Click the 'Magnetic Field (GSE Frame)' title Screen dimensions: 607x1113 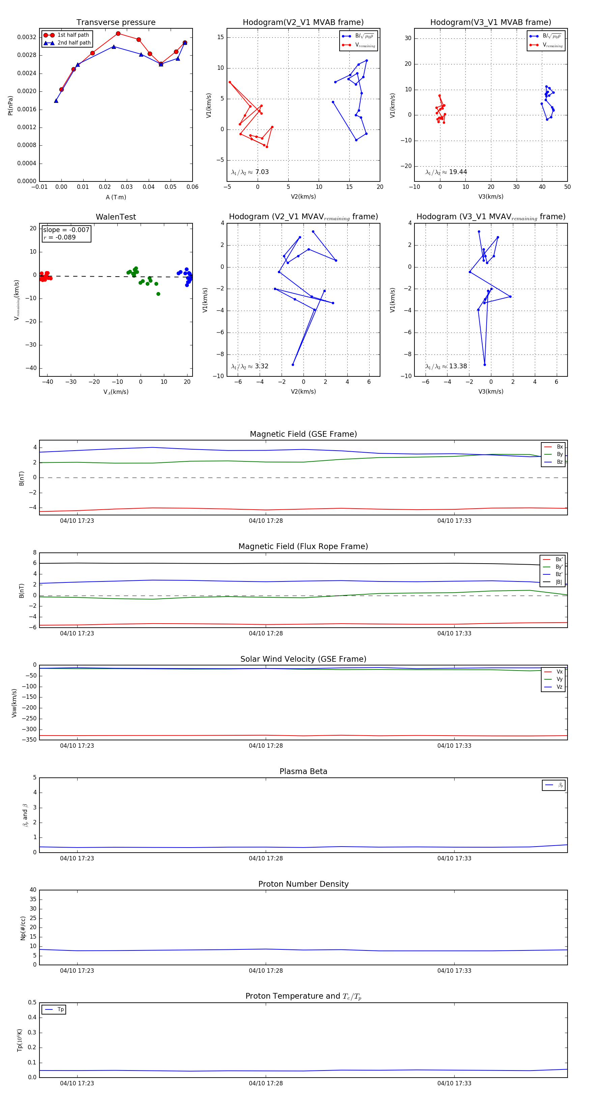click(303, 434)
